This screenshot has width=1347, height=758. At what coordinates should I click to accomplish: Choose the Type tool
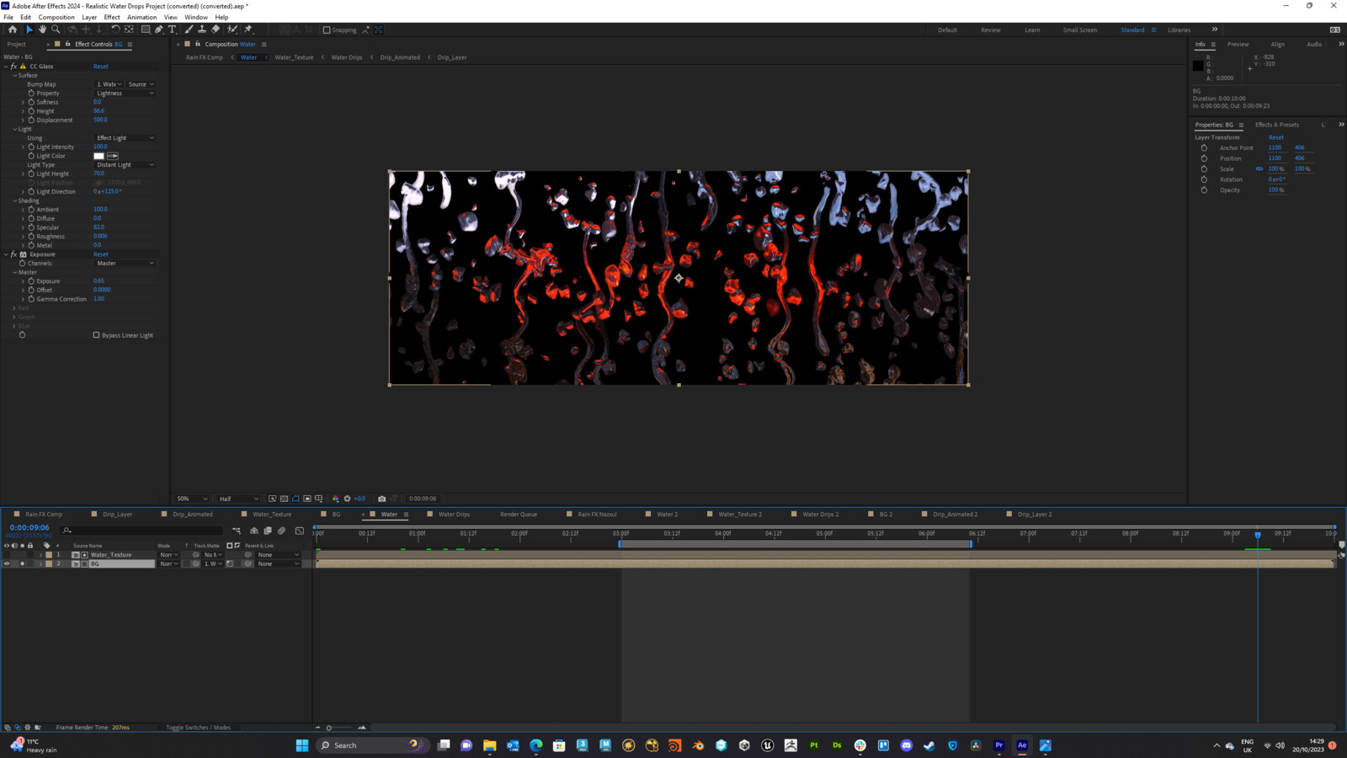point(173,29)
